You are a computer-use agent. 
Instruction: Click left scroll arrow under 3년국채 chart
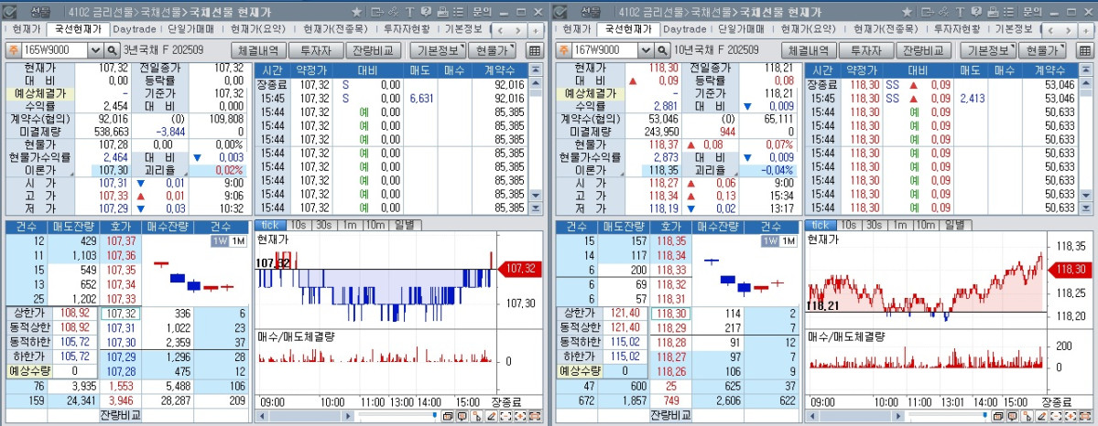261,416
